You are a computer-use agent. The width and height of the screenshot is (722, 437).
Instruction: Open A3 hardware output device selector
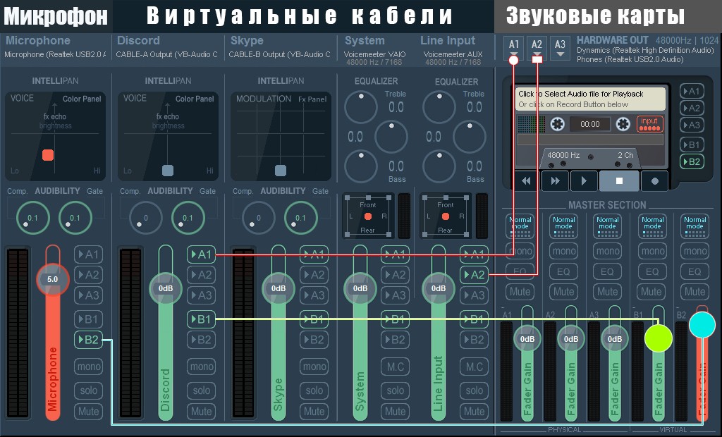[559, 48]
